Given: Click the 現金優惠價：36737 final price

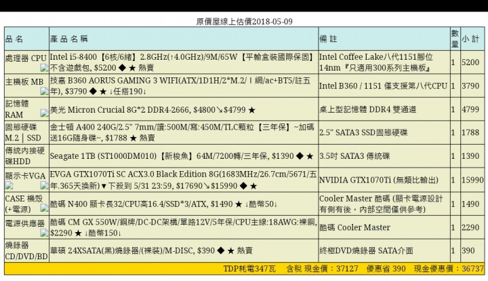Looking at the screenshot, I should tap(449, 269).
